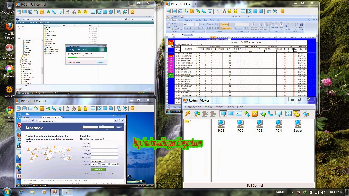Open Tahun year dropdown on PC 4 Facebook
The image size is (349, 196).
click(x=115, y=164)
